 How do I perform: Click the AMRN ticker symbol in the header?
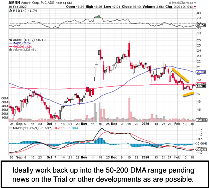tap(14, 2)
